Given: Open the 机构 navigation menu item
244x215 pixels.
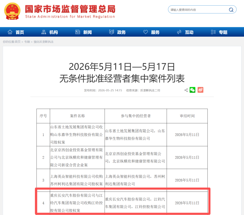Looking at the screenshot, I should click(x=54, y=32).
